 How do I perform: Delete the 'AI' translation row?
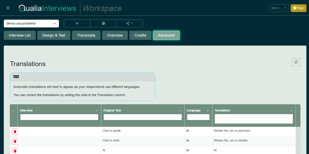click(x=15, y=151)
